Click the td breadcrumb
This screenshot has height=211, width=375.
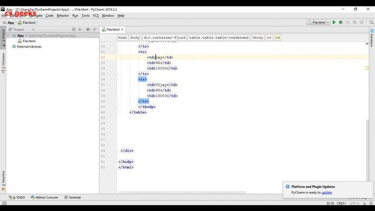(x=277, y=38)
